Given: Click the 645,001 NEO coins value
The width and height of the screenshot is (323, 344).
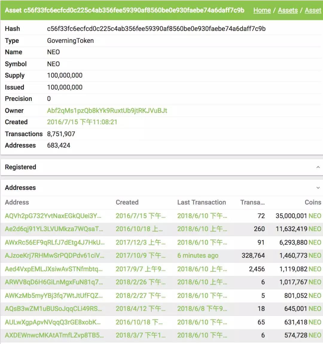Looking at the screenshot, I should [x=303, y=309].
